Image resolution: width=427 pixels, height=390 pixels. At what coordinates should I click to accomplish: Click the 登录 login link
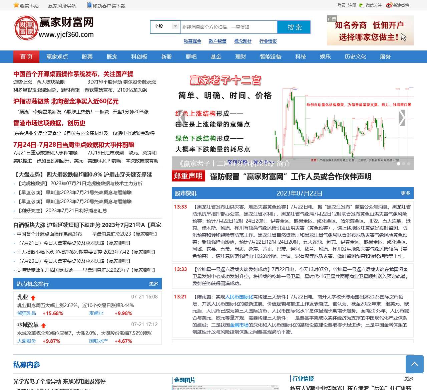point(341,6)
